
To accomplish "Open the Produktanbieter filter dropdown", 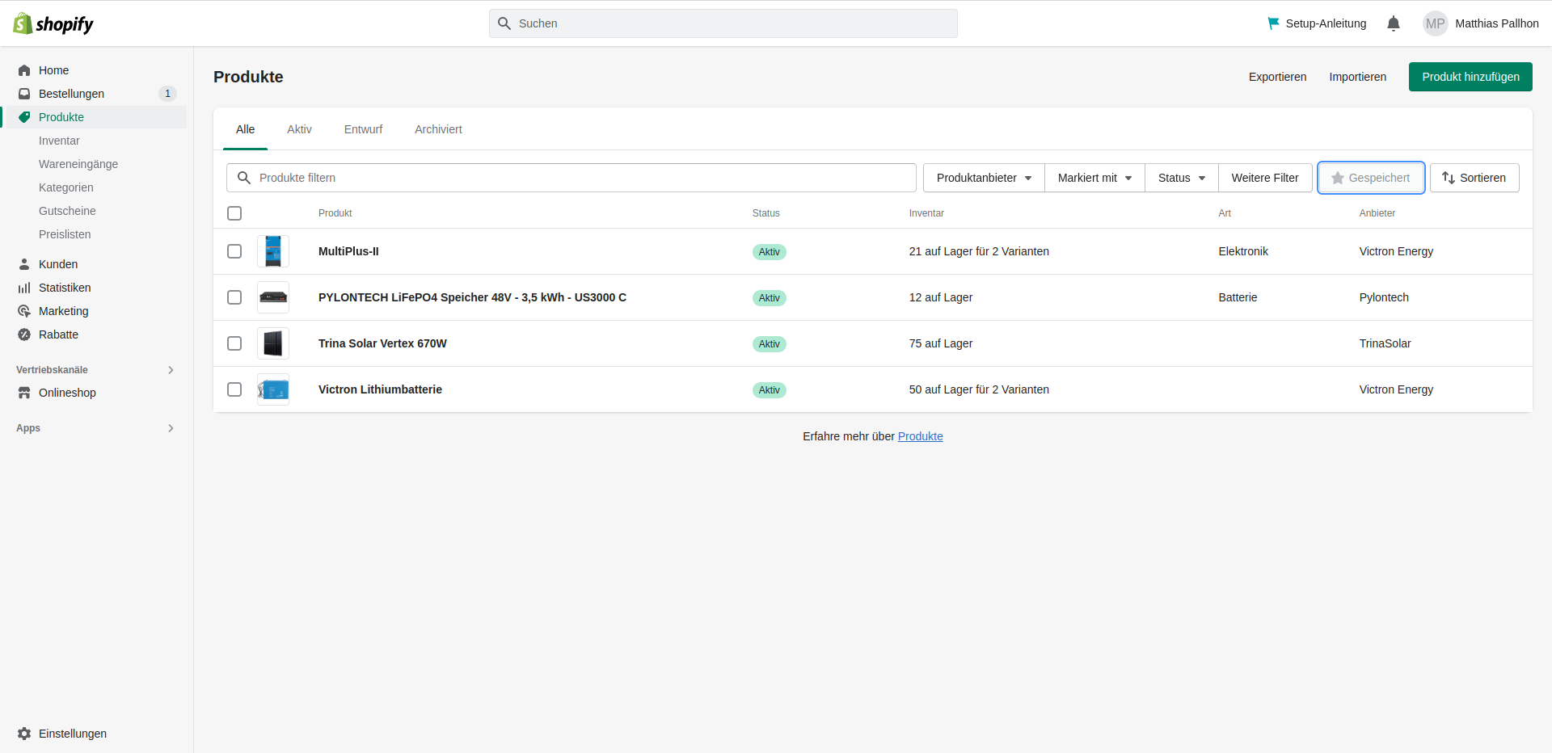I will click(x=984, y=178).
